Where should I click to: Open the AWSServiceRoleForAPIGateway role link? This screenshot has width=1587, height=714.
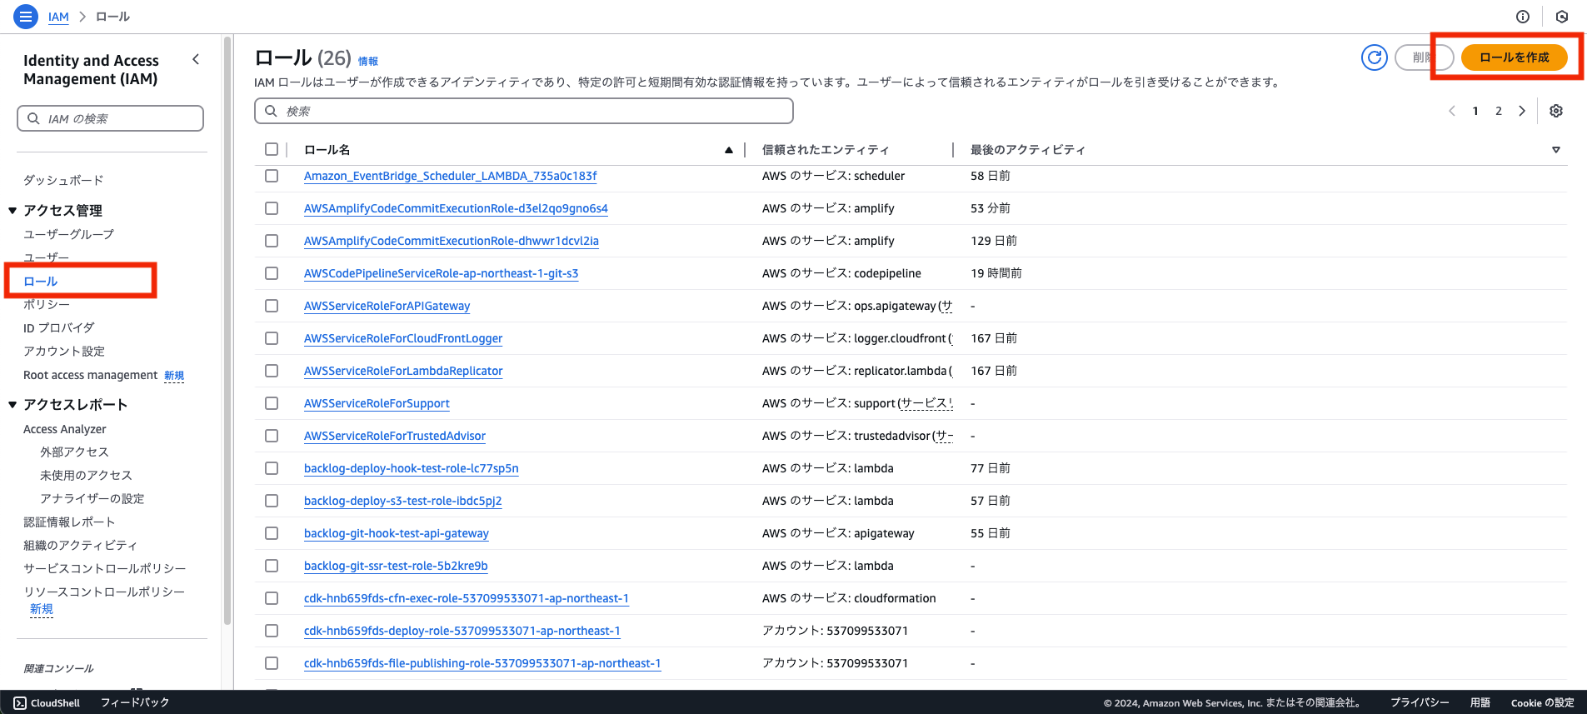tap(387, 306)
